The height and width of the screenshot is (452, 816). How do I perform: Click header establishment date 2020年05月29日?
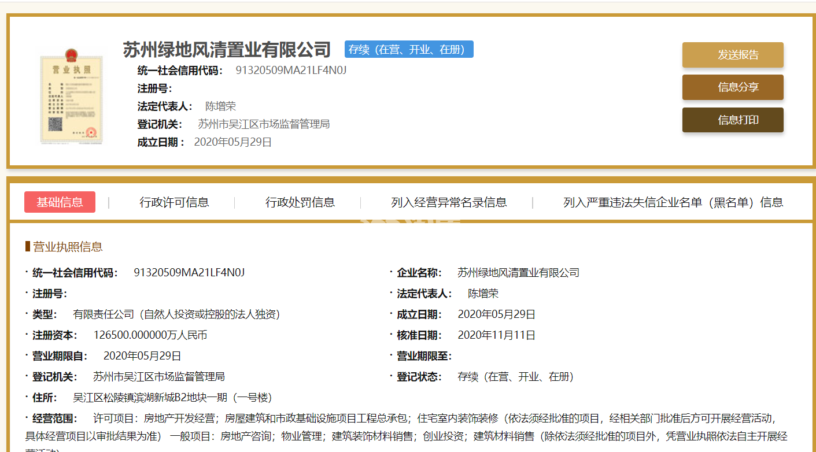tap(232, 142)
